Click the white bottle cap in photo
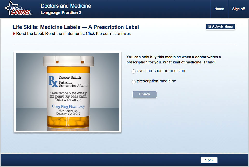249x167 pixels. 68,61
